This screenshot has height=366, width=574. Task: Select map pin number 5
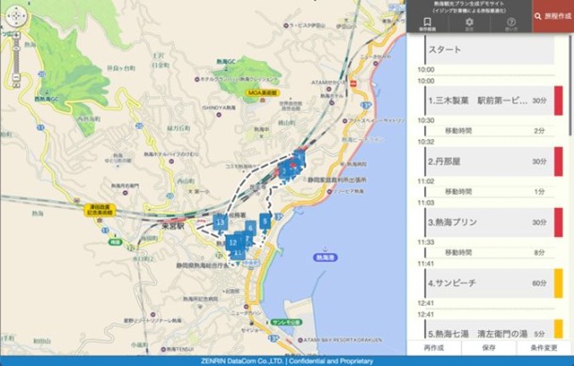tap(265, 221)
